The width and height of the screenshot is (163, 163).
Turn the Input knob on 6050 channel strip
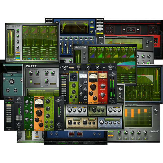(x=19, y=125)
